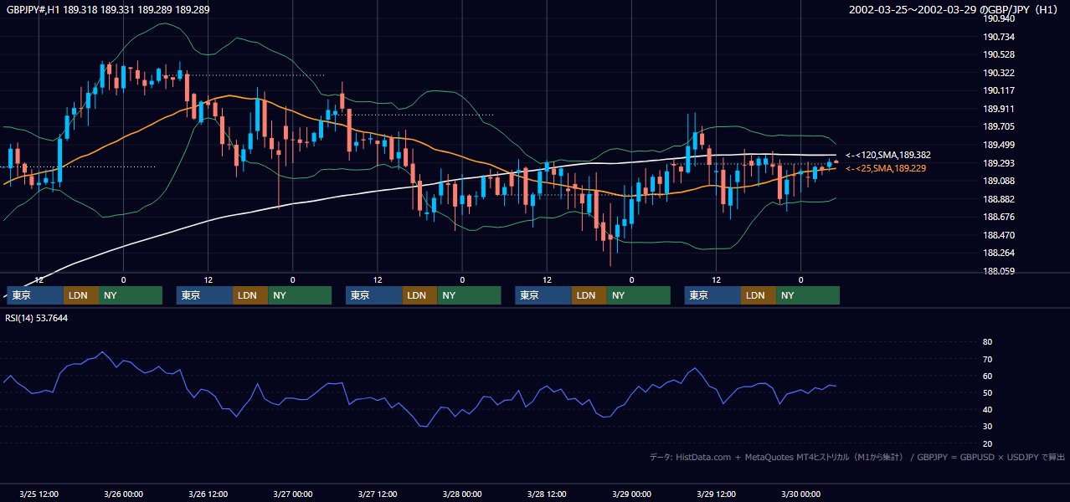Click the RSI level 50 label
The width and height of the screenshot is (1070, 502).
coord(987,392)
